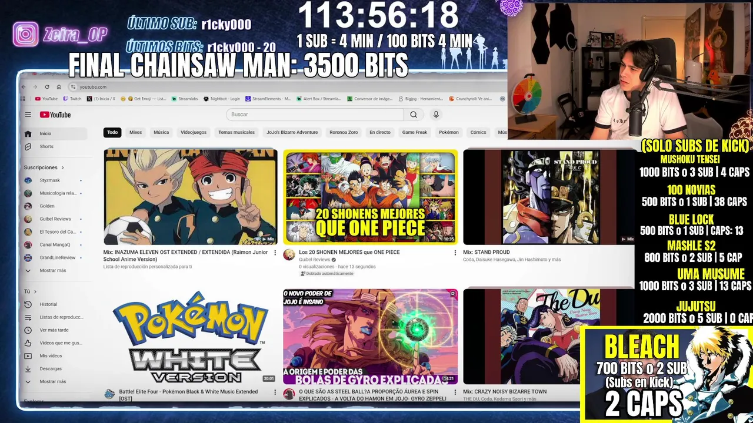Open Golden subscription channel
This screenshot has height=423, width=753.
(55, 206)
